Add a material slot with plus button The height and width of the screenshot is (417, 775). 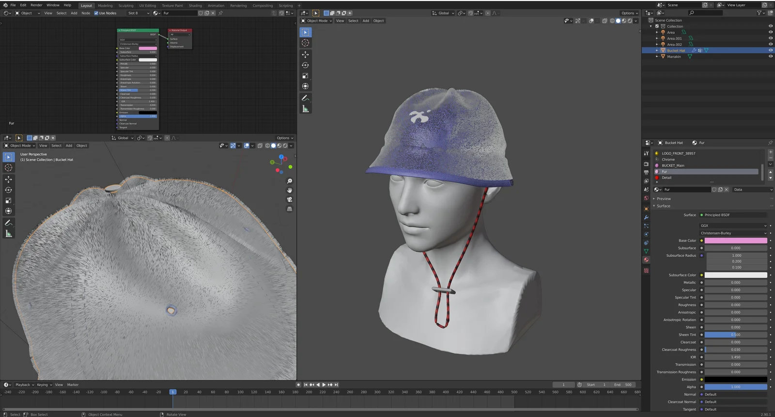tap(770, 152)
